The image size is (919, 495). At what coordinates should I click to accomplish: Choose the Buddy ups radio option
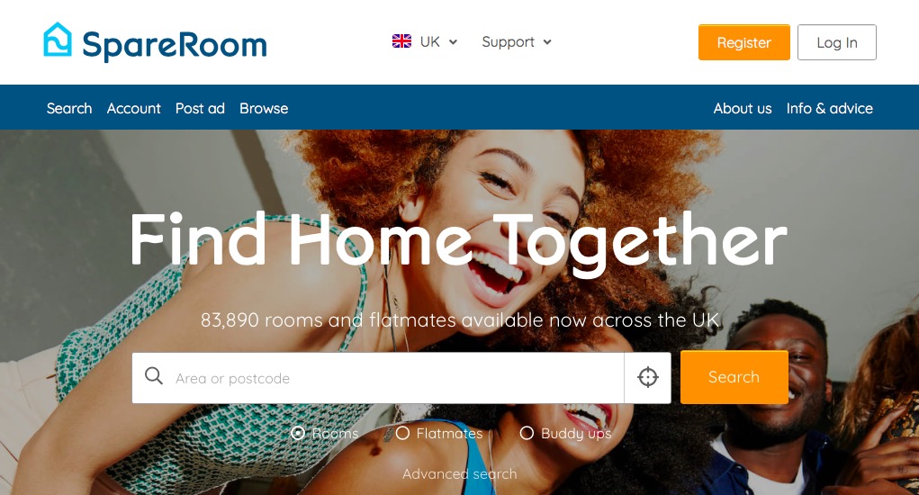click(527, 433)
